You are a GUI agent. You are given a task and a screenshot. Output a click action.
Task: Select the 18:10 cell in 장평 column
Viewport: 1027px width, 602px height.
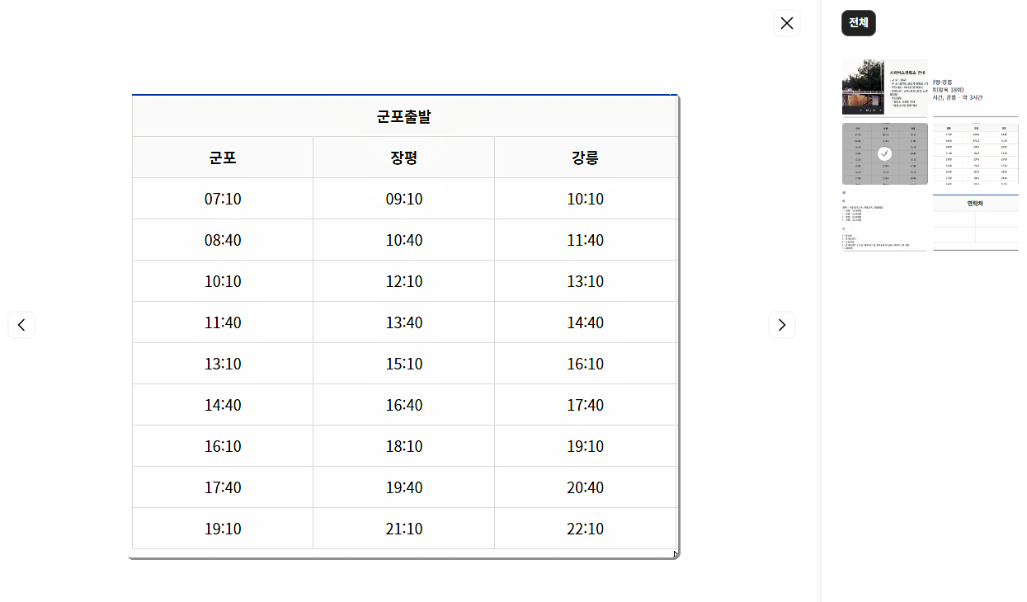pos(404,446)
